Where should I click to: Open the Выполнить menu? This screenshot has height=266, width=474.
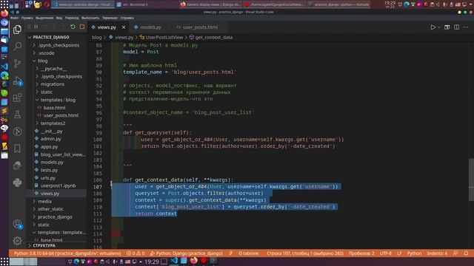tap(90, 18)
